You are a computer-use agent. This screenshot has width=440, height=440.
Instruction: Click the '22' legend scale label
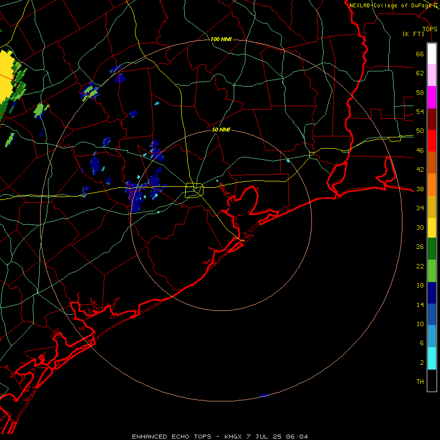click(x=420, y=266)
